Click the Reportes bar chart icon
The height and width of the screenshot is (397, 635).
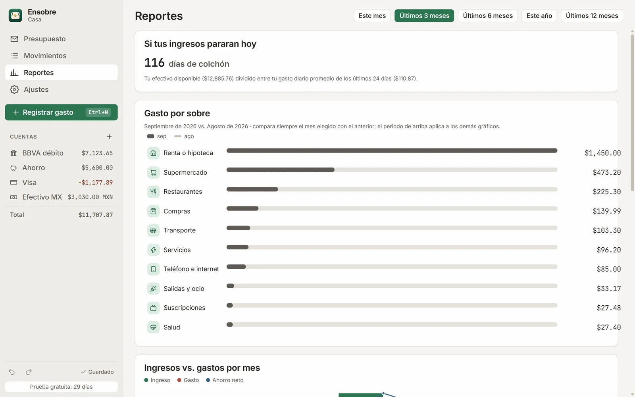tap(14, 73)
